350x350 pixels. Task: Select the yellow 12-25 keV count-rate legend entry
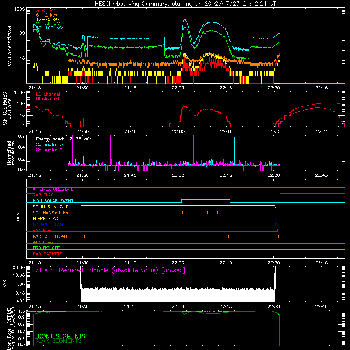[x=48, y=19]
